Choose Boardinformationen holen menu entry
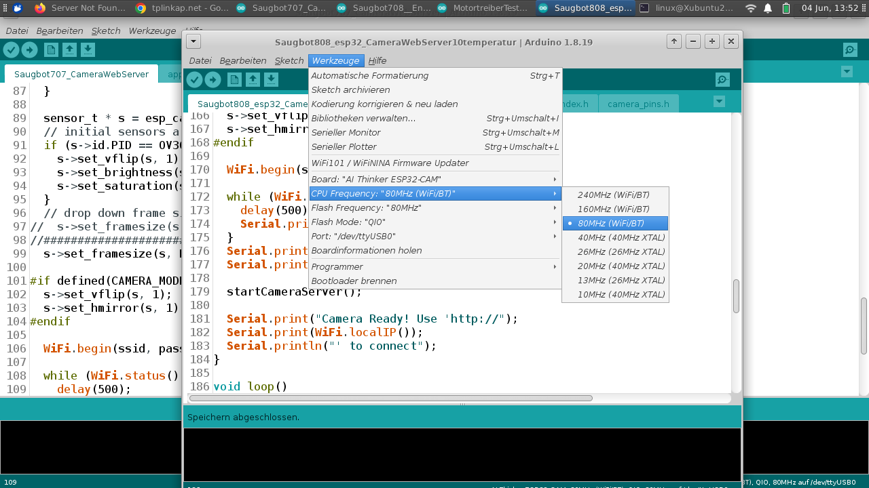869x488 pixels. point(435,250)
